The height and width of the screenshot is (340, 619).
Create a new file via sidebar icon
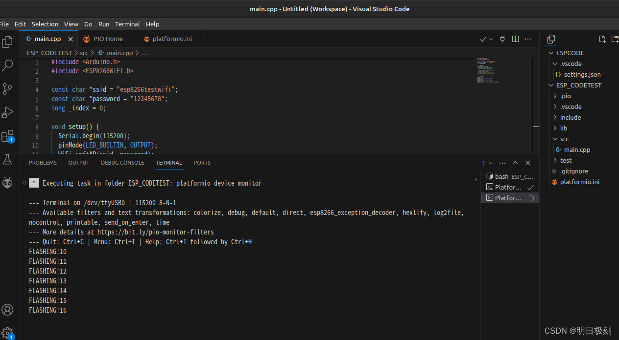[x=602, y=39]
